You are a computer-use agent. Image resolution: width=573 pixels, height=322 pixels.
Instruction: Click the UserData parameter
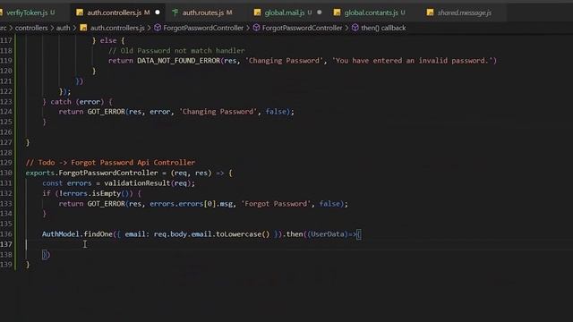tap(328, 234)
